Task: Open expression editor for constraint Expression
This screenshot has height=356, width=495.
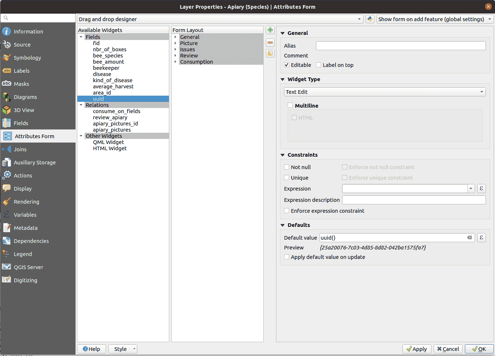Action: (481, 188)
